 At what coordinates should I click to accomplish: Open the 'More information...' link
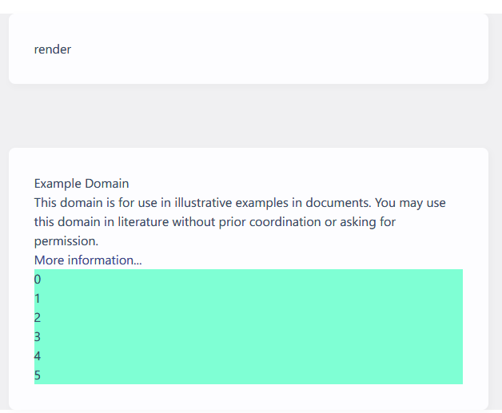(x=88, y=260)
